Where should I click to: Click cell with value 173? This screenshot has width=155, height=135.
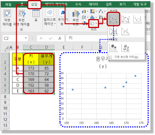click(x=31, y=68)
